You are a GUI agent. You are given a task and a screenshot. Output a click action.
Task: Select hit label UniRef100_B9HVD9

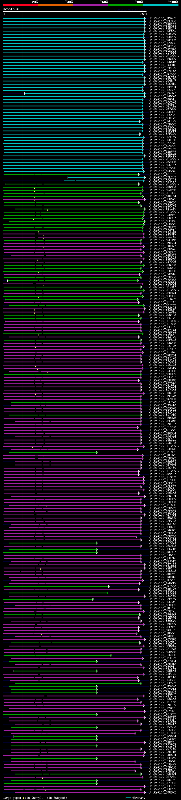162,37
